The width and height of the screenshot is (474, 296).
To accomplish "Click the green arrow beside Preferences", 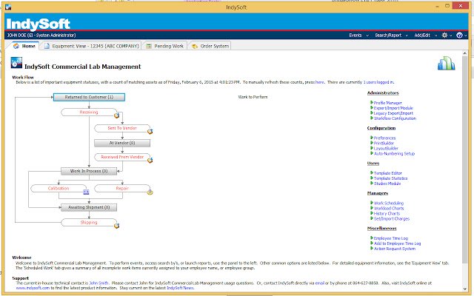I will click(x=372, y=138).
